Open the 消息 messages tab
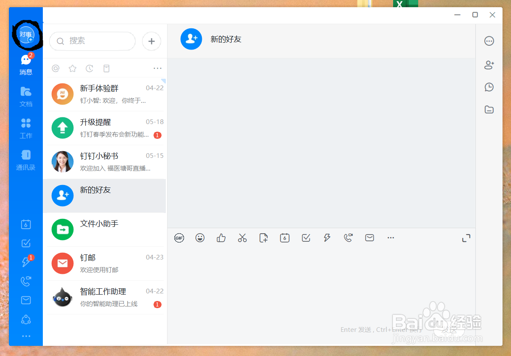Viewport: 511px width, 356px height. [x=26, y=65]
